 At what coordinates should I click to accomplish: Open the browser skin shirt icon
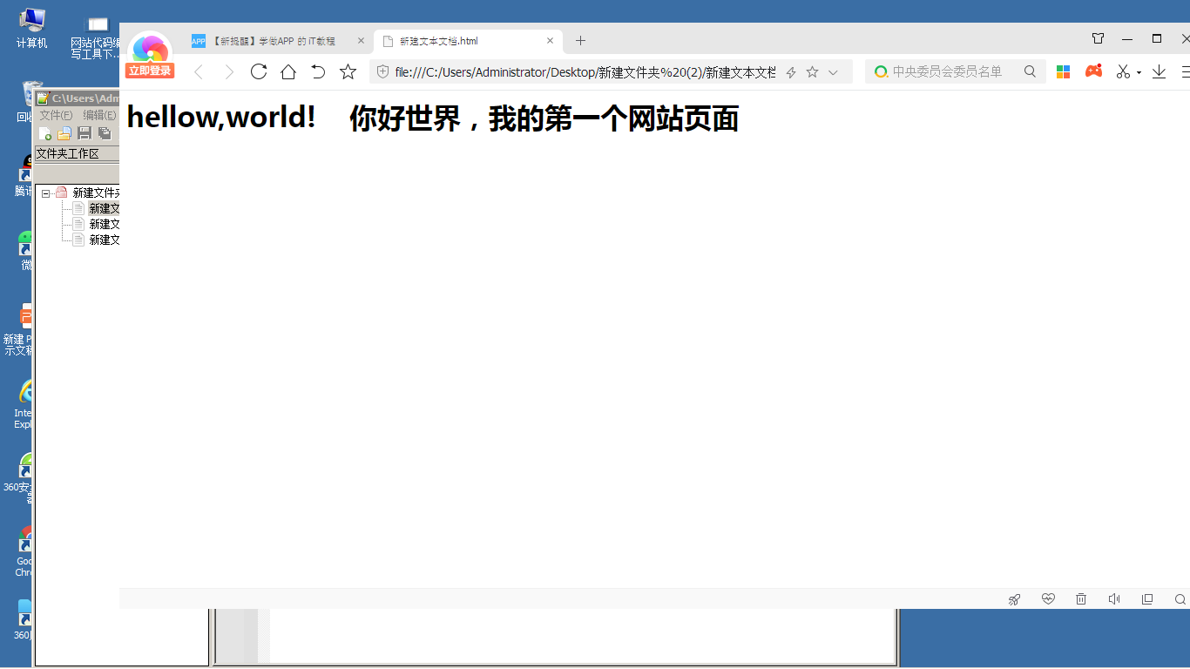click(1098, 38)
